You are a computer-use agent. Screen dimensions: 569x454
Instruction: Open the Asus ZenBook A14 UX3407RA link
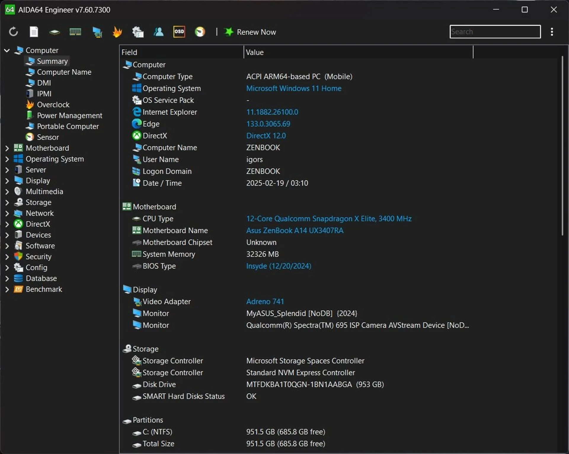pyautogui.click(x=295, y=231)
